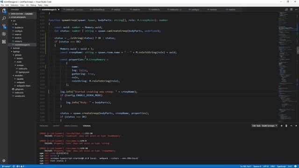Screen dimensions: 299x168
Task: Click the synchronize changes status icon
Action: click(x=14, y=167)
